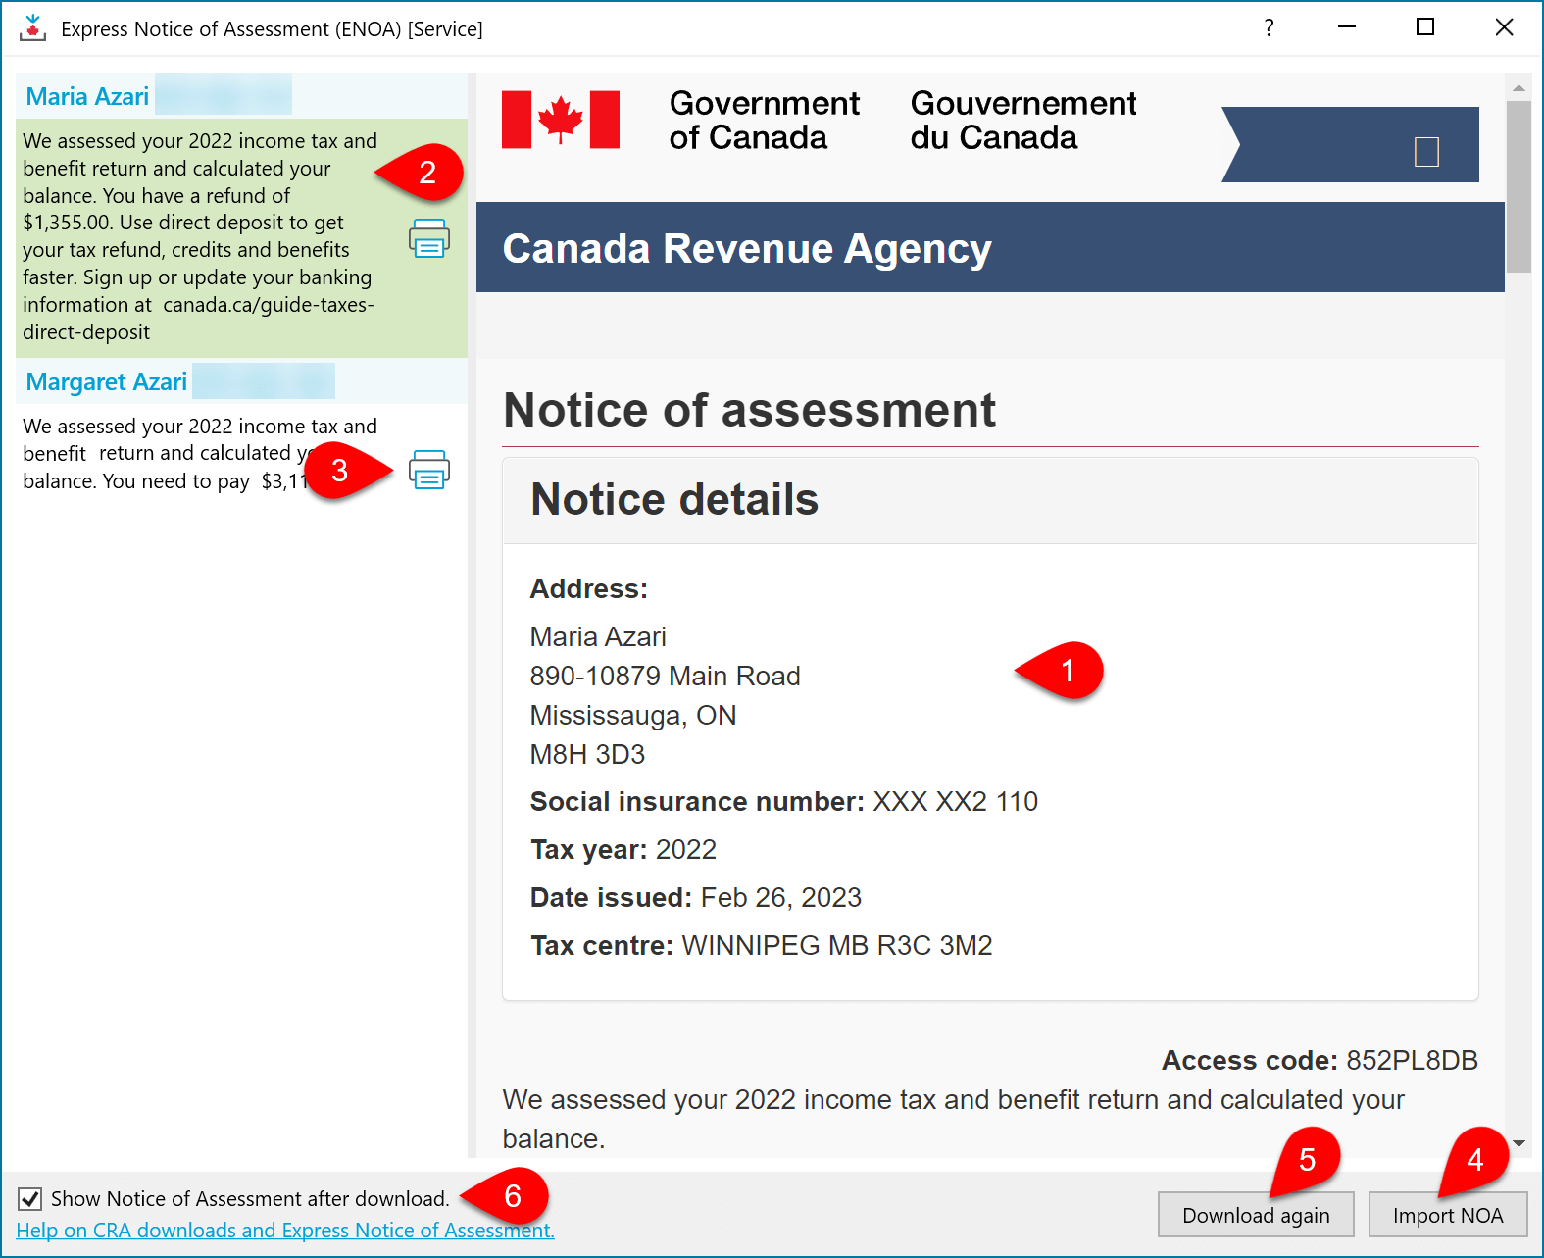Click the 'Mississauga, ON' address line
The image size is (1544, 1258).
[633, 715]
